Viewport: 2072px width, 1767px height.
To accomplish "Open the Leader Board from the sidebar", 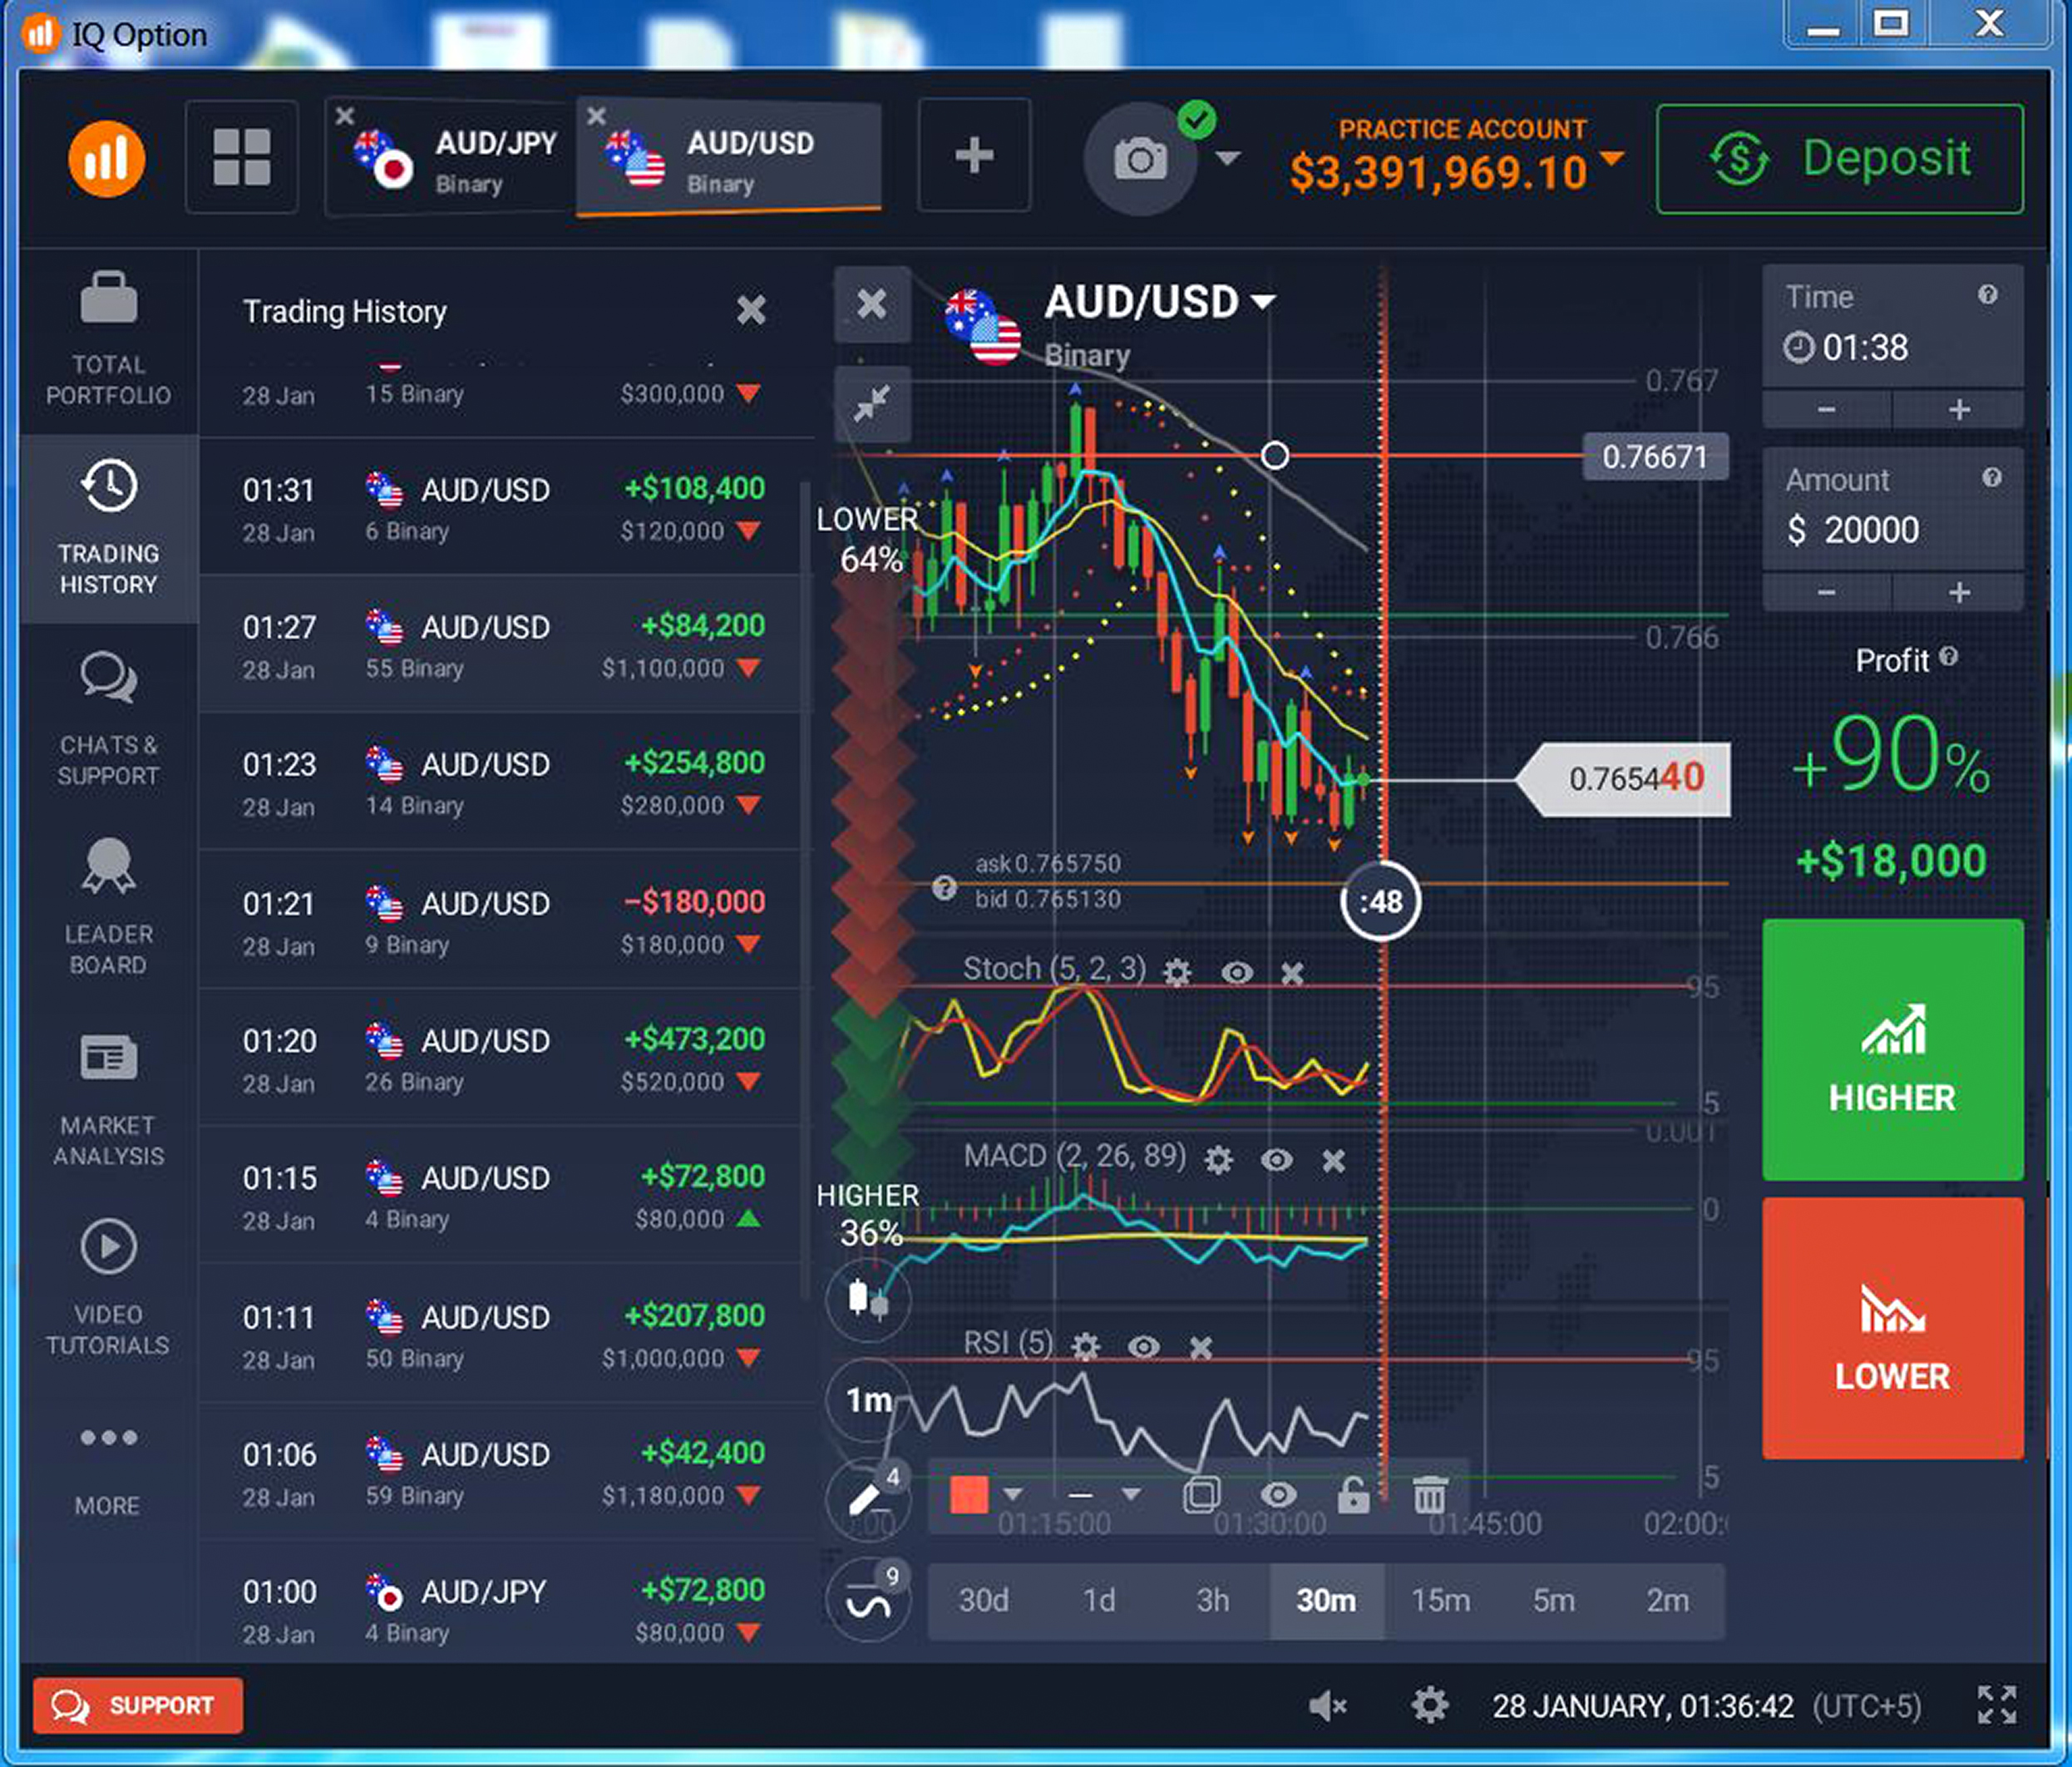I will [108, 905].
